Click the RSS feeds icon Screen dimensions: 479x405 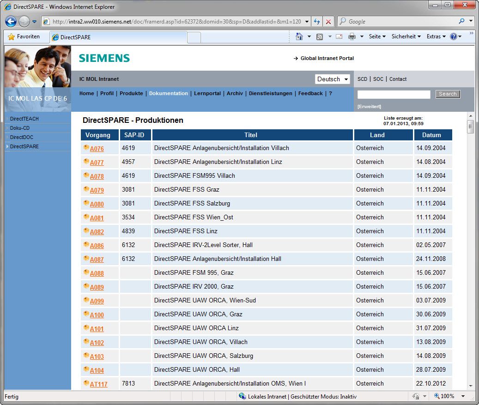click(x=320, y=36)
